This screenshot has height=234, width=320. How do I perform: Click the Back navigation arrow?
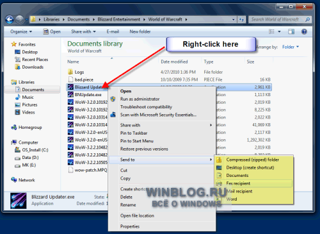10,20
